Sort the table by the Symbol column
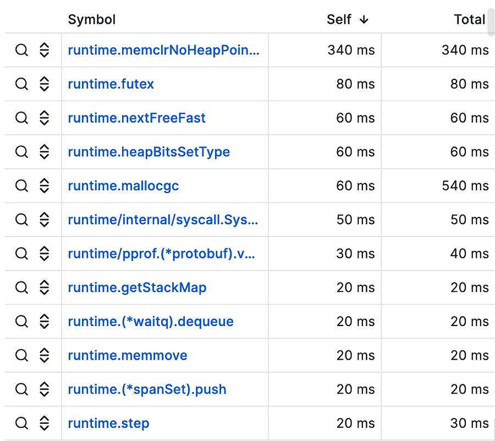The width and height of the screenshot is (495, 441). click(x=91, y=19)
